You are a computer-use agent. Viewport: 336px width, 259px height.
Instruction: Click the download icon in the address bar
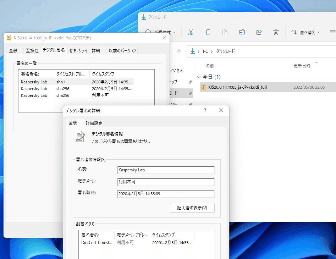(x=193, y=51)
